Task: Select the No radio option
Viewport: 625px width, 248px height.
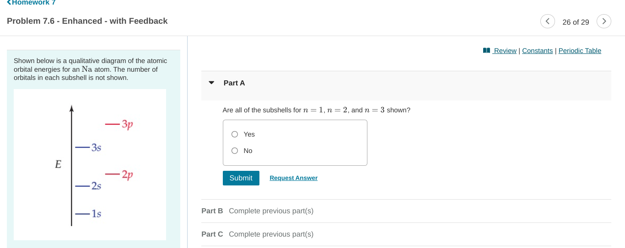Action: 235,151
